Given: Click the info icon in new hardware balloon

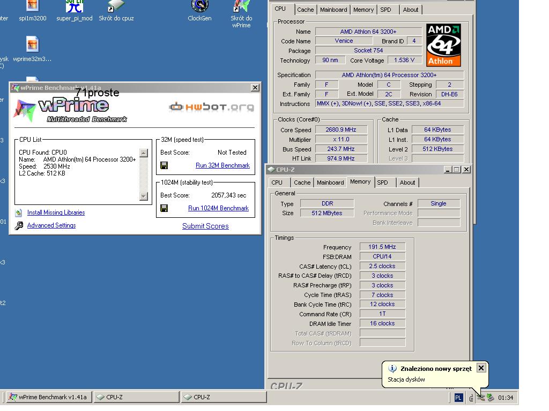Looking at the screenshot, I should point(392,368).
